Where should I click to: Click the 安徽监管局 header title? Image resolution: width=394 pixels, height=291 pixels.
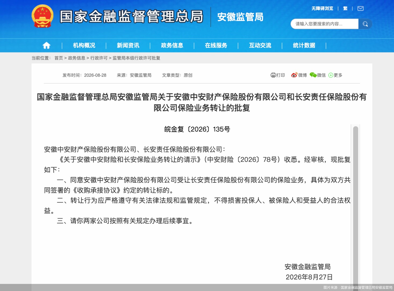(240, 17)
